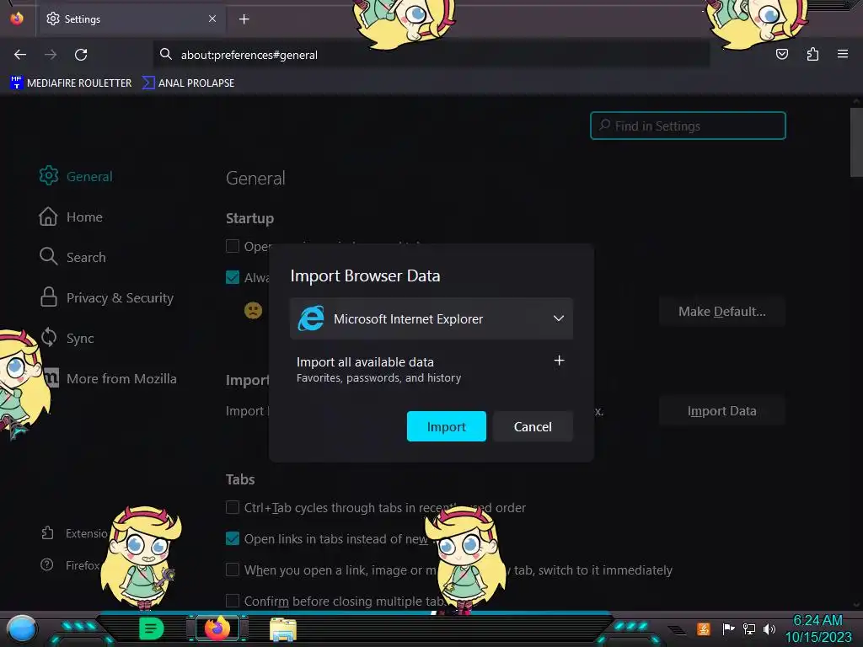Toggle Open links in tabs checkbox

tap(233, 538)
